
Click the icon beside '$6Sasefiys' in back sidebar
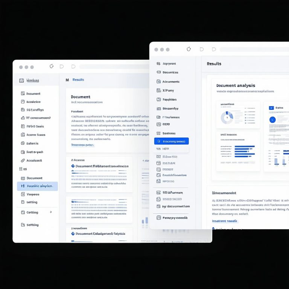(x=23, y=110)
